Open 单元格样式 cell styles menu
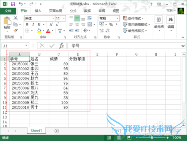Screen dimensions: 187x141 (135, 31)
